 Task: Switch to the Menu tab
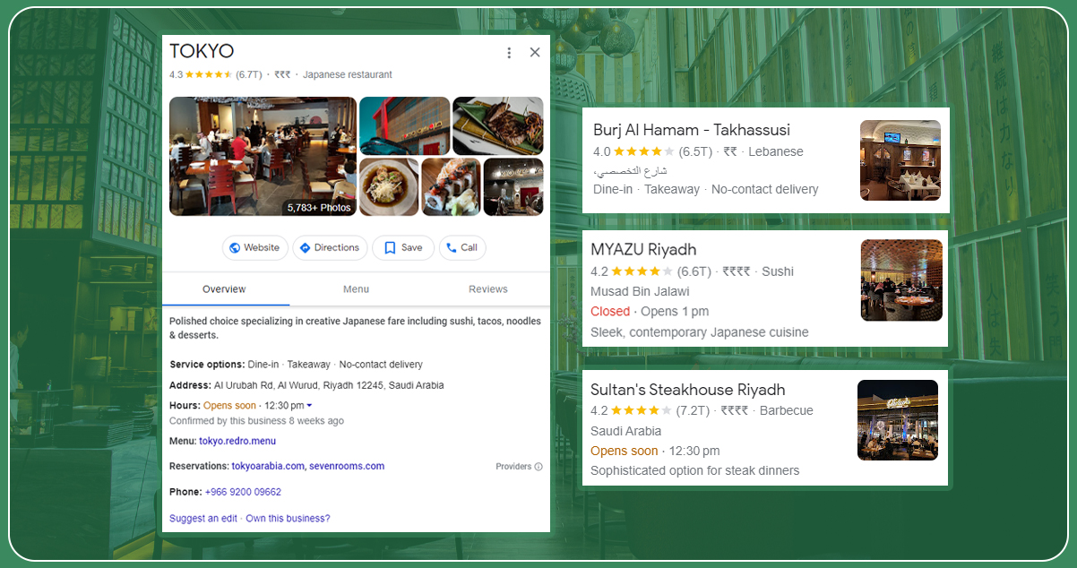(356, 289)
